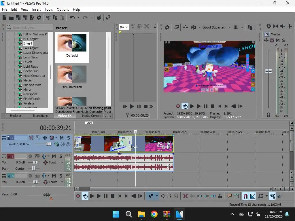Open the auto ripple mode dropdown arrow
Viewport: 295px width, 221px height.
pyautogui.click(x=266, y=196)
